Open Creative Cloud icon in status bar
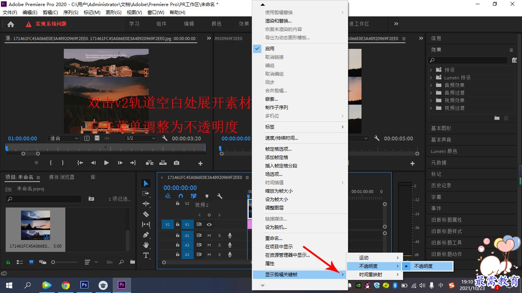 click(x=4, y=273)
